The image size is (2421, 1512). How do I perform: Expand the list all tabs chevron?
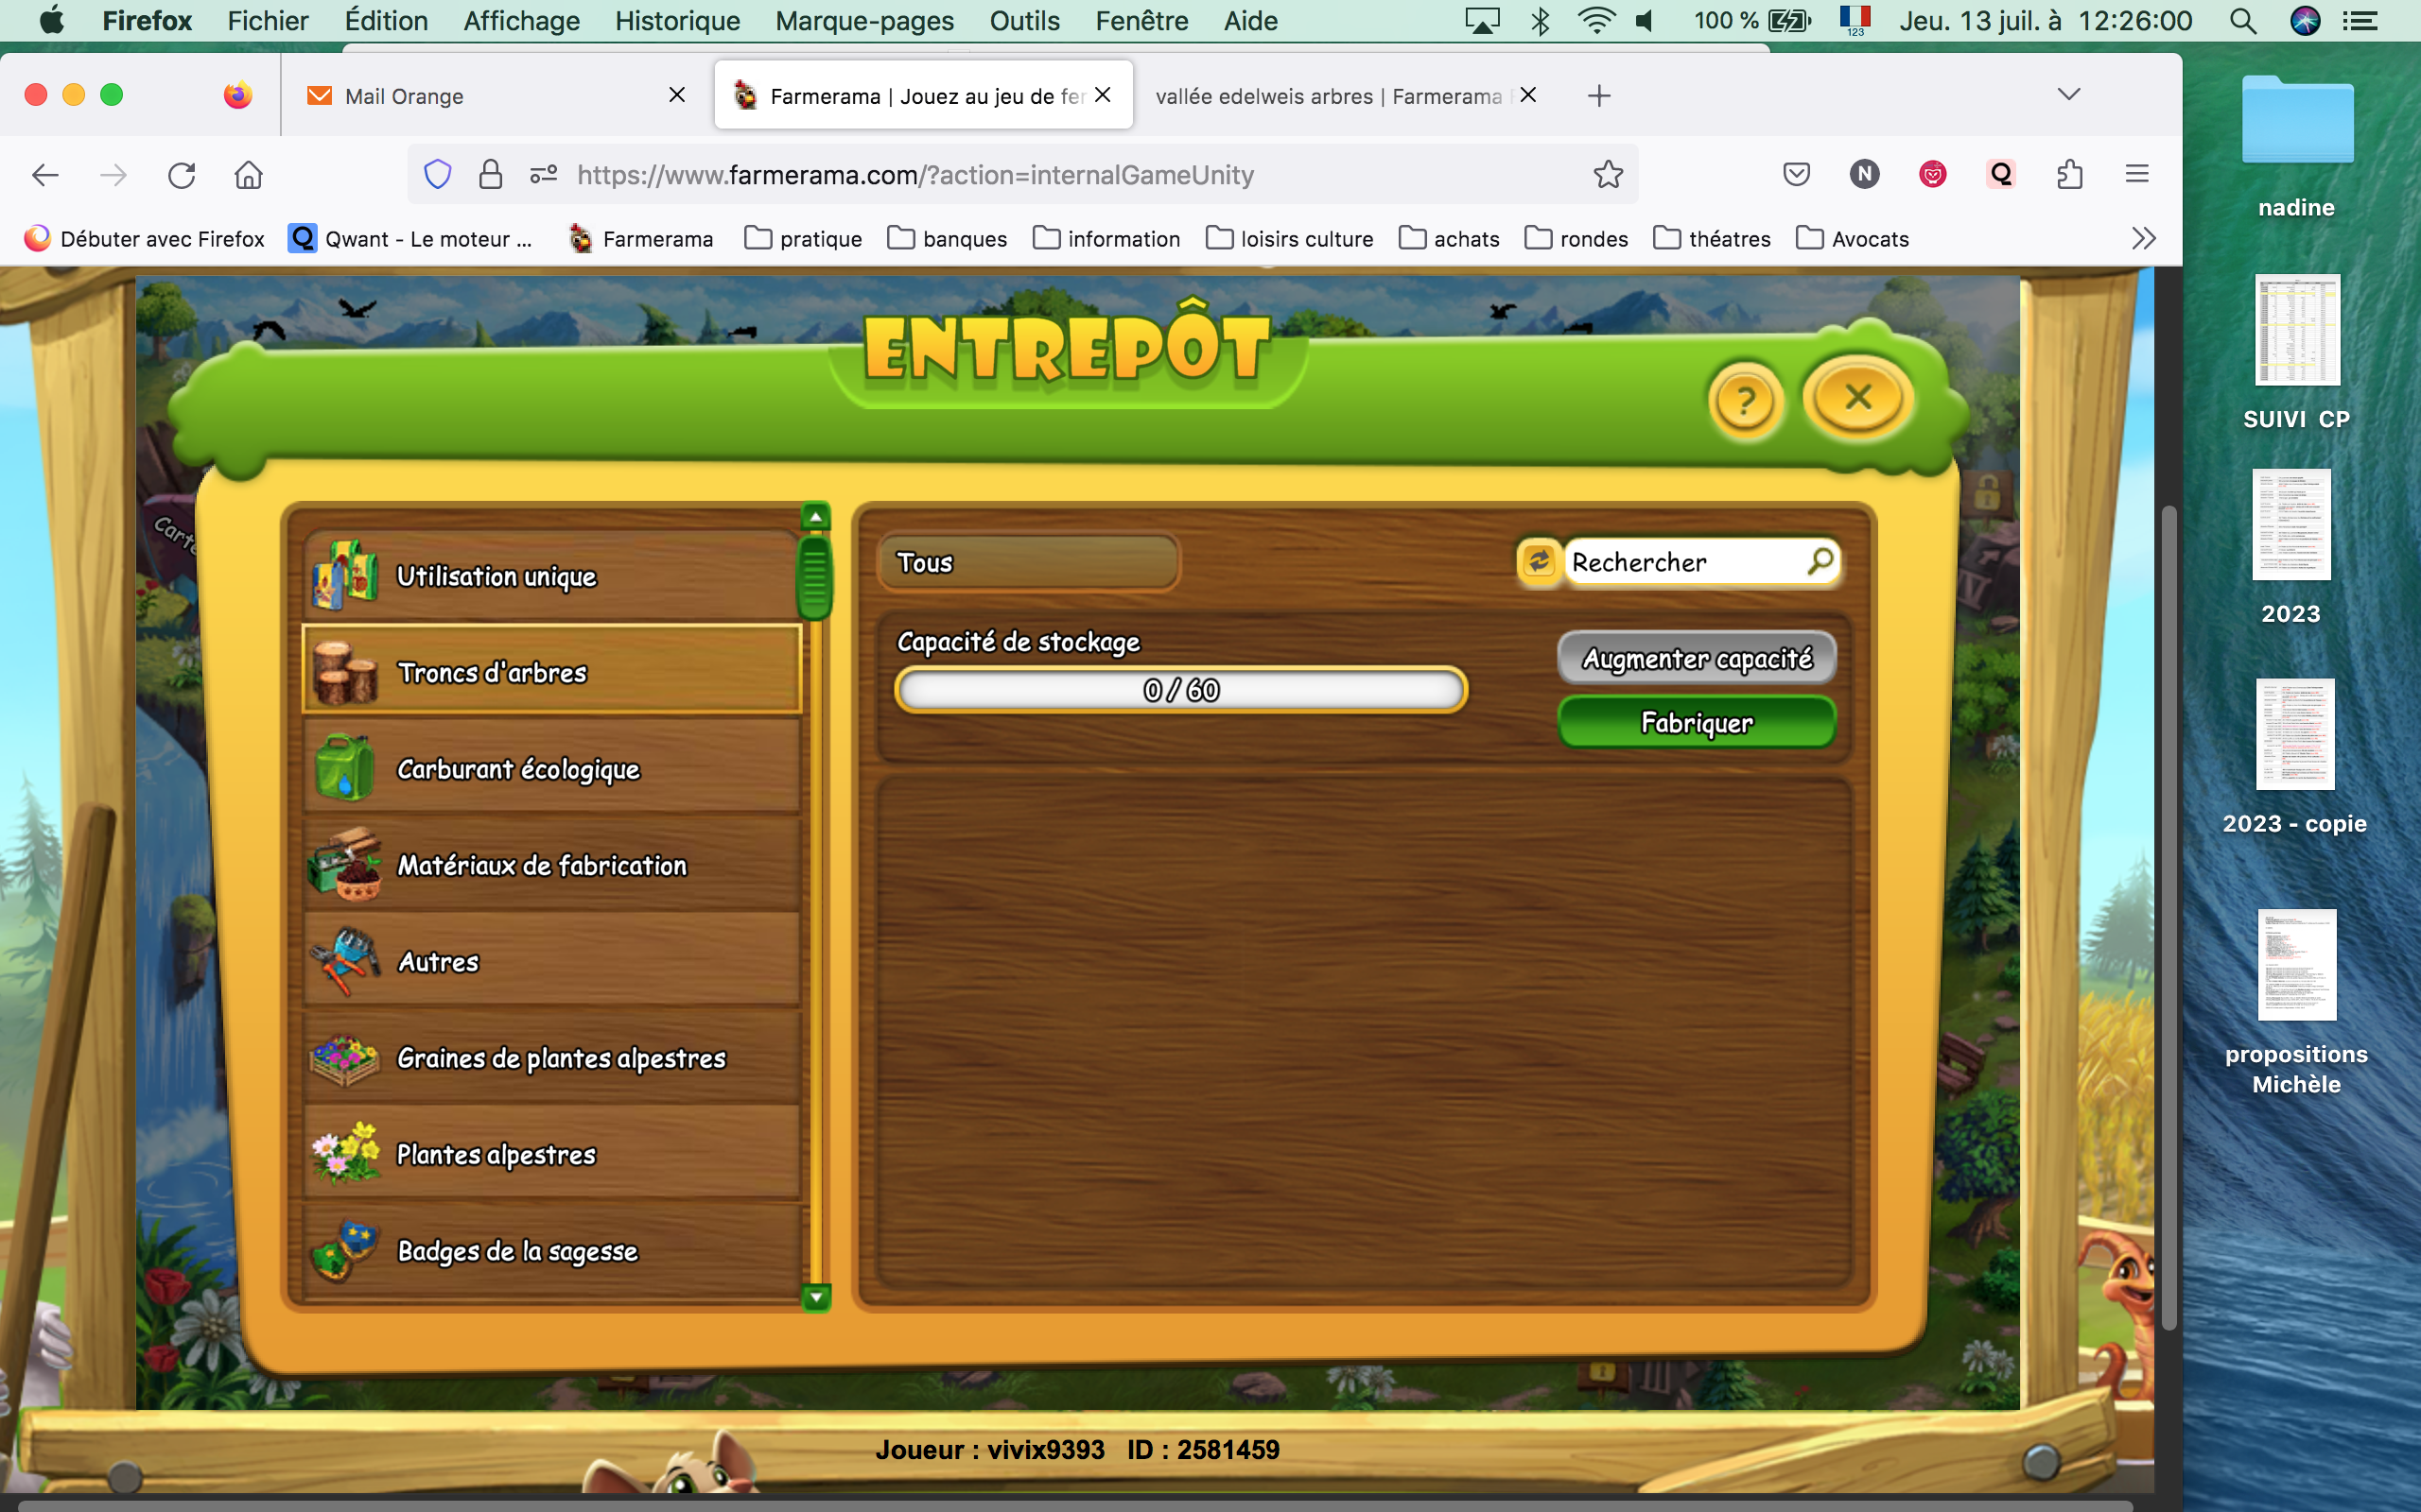(2069, 94)
